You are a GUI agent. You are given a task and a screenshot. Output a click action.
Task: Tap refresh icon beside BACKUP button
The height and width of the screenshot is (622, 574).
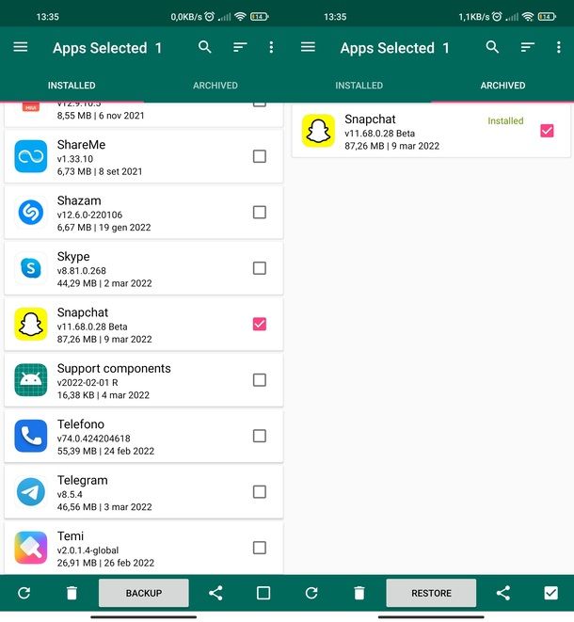pos(24,593)
